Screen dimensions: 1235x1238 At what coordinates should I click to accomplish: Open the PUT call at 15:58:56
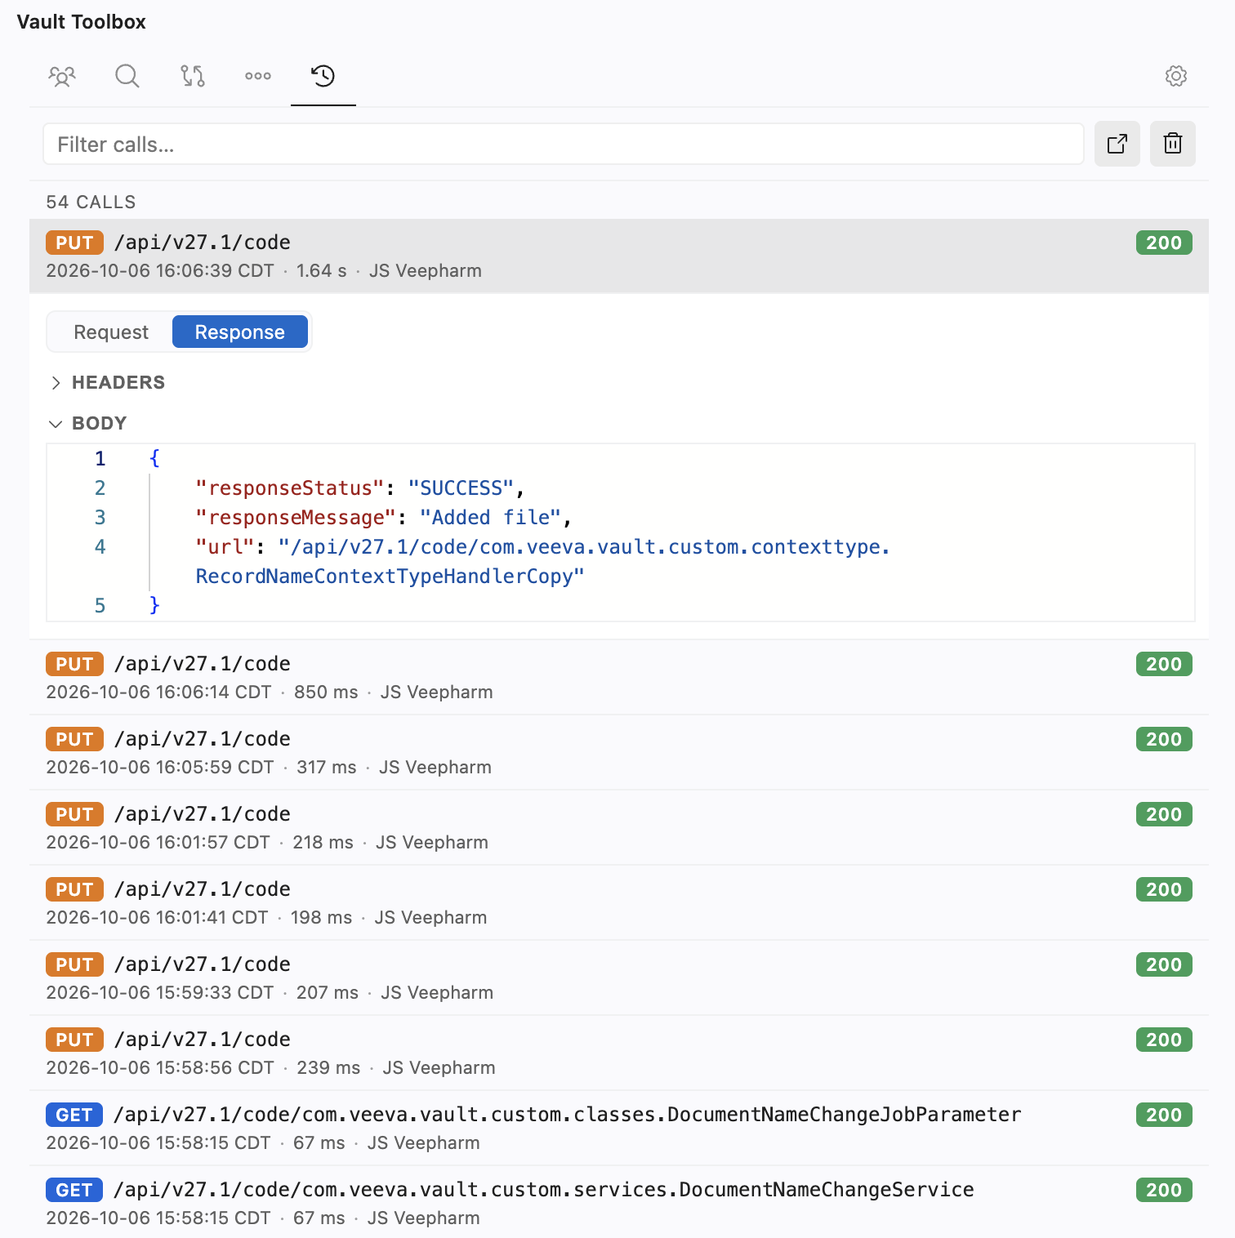pos(619,1053)
